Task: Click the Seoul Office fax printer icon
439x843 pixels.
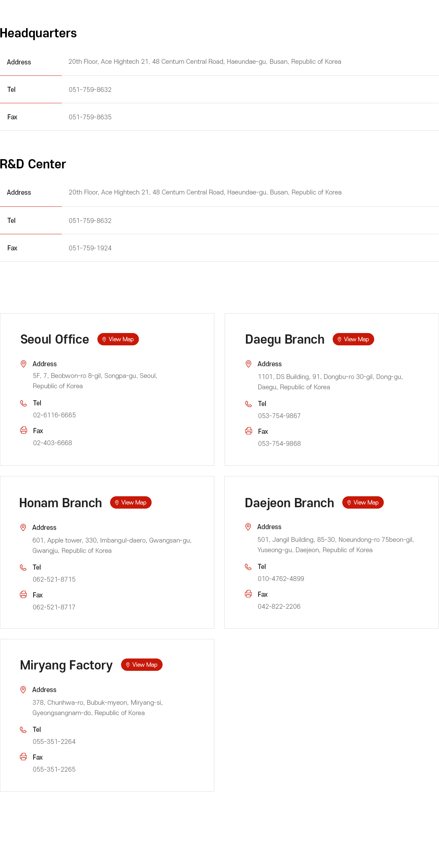Action: (24, 430)
